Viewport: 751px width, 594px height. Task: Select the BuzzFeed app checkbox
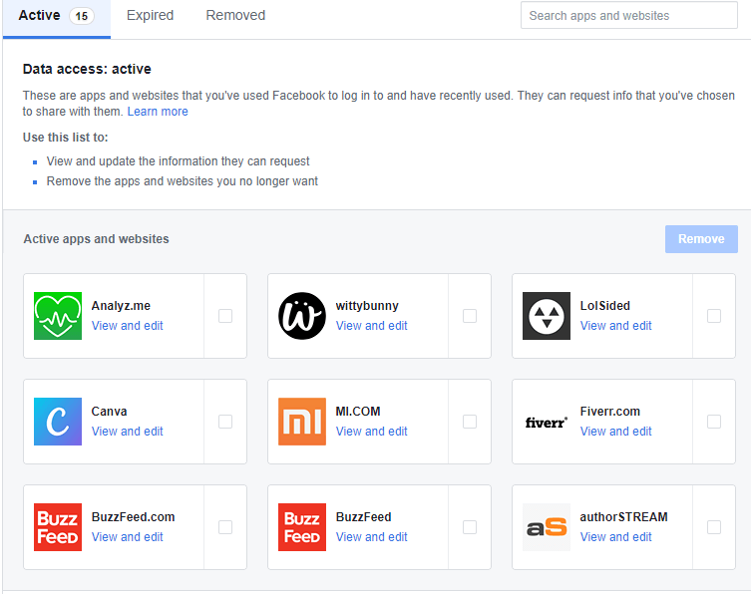point(470,527)
